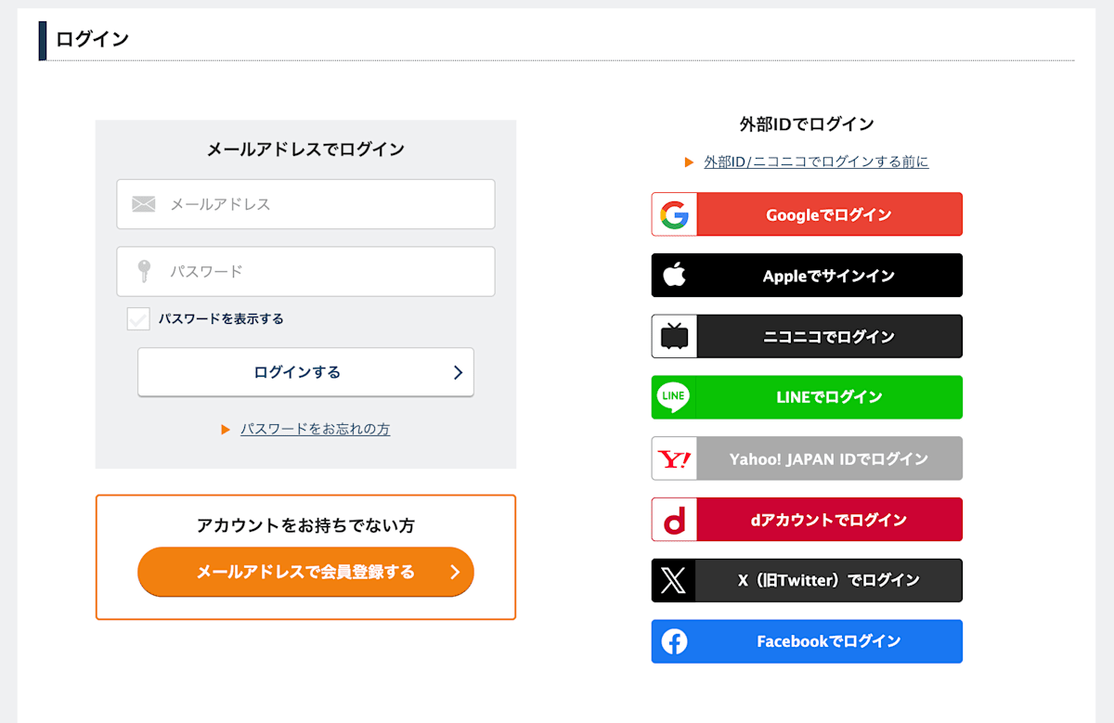This screenshot has width=1114, height=723.
Task: Click メールアドレスで会員登録する button
Action: coord(305,572)
